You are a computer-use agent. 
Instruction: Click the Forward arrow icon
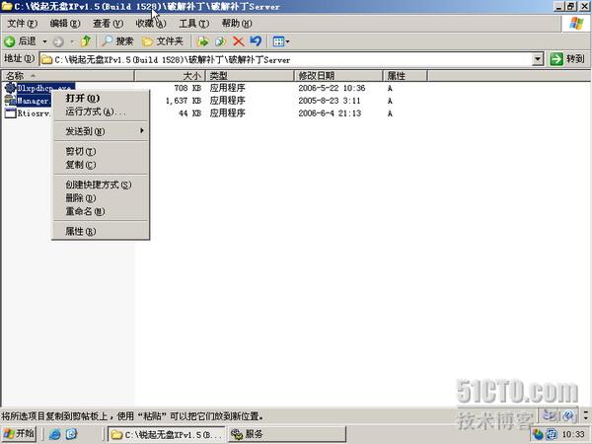[58, 41]
